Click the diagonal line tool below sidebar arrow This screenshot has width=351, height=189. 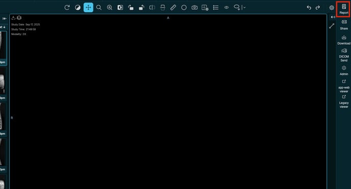(x=332, y=26)
